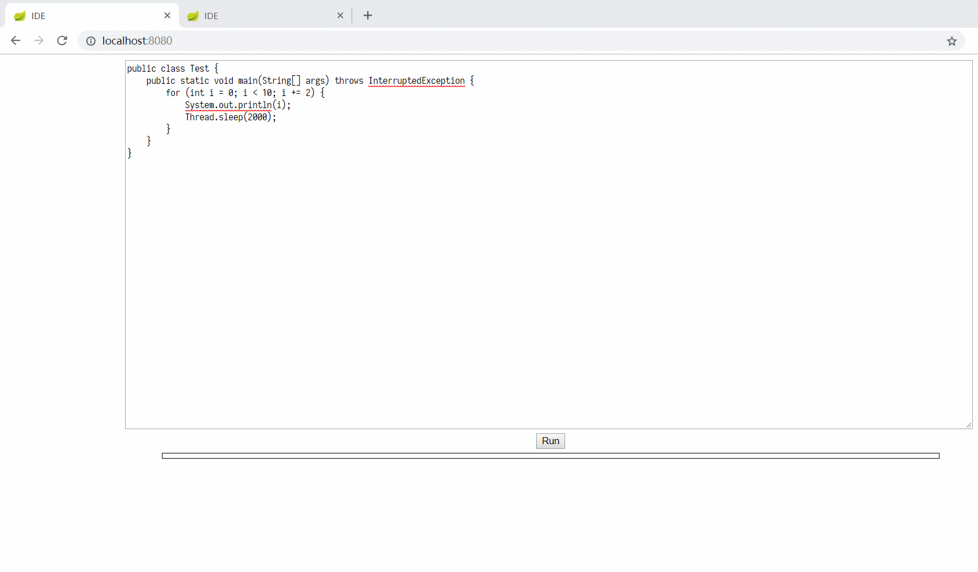View site information icon in address bar
This screenshot has width=978, height=572.
click(x=91, y=41)
